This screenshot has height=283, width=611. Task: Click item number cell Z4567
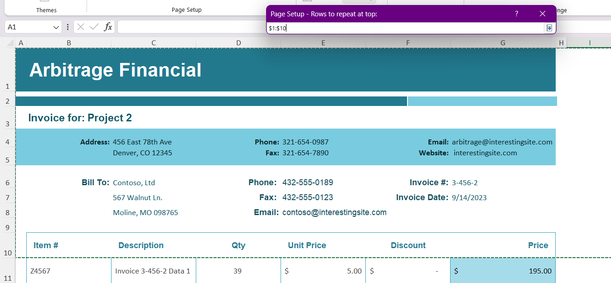(40, 271)
